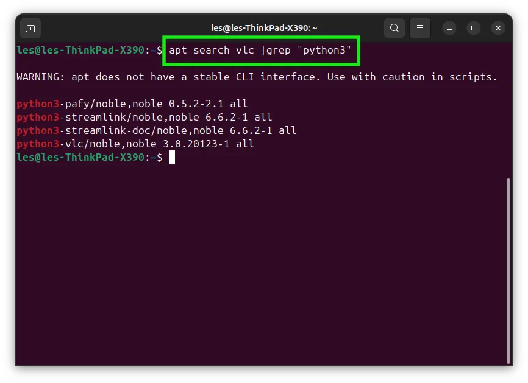Click the highlighted apt search command
The image size is (528, 383).
(x=260, y=51)
